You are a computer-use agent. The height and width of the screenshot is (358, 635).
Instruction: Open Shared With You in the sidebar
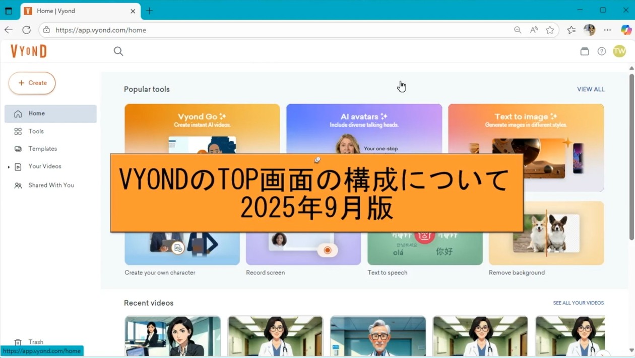[50, 186]
